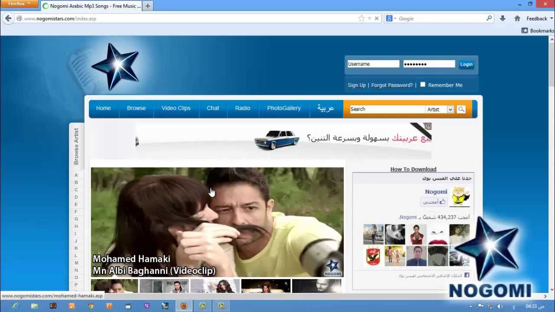Click the password input field
The height and width of the screenshot is (312, 555).
point(429,64)
